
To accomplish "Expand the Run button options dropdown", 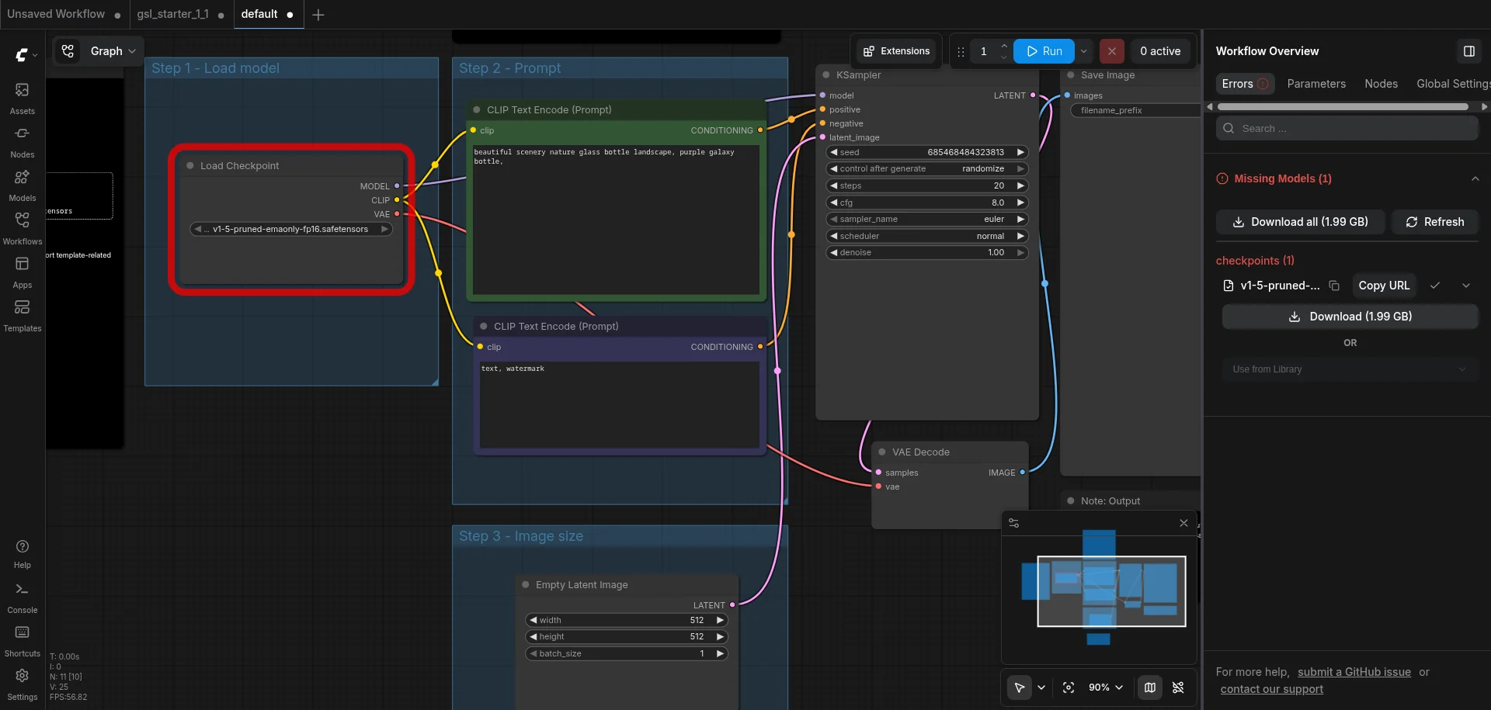I will pyautogui.click(x=1084, y=51).
